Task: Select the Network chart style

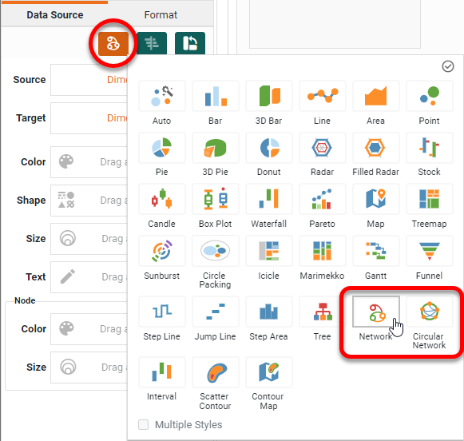Action: tap(375, 312)
